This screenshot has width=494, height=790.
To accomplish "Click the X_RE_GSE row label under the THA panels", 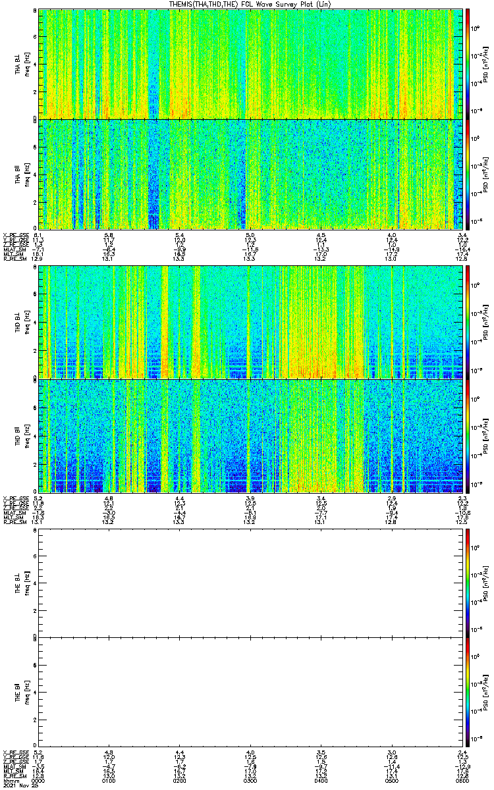I will 16,235.
